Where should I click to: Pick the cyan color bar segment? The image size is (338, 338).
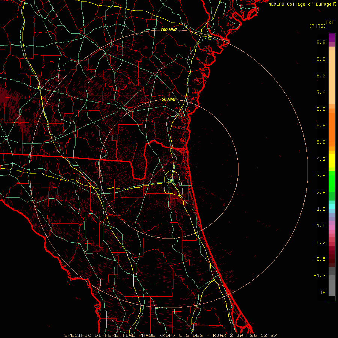(x=332, y=207)
